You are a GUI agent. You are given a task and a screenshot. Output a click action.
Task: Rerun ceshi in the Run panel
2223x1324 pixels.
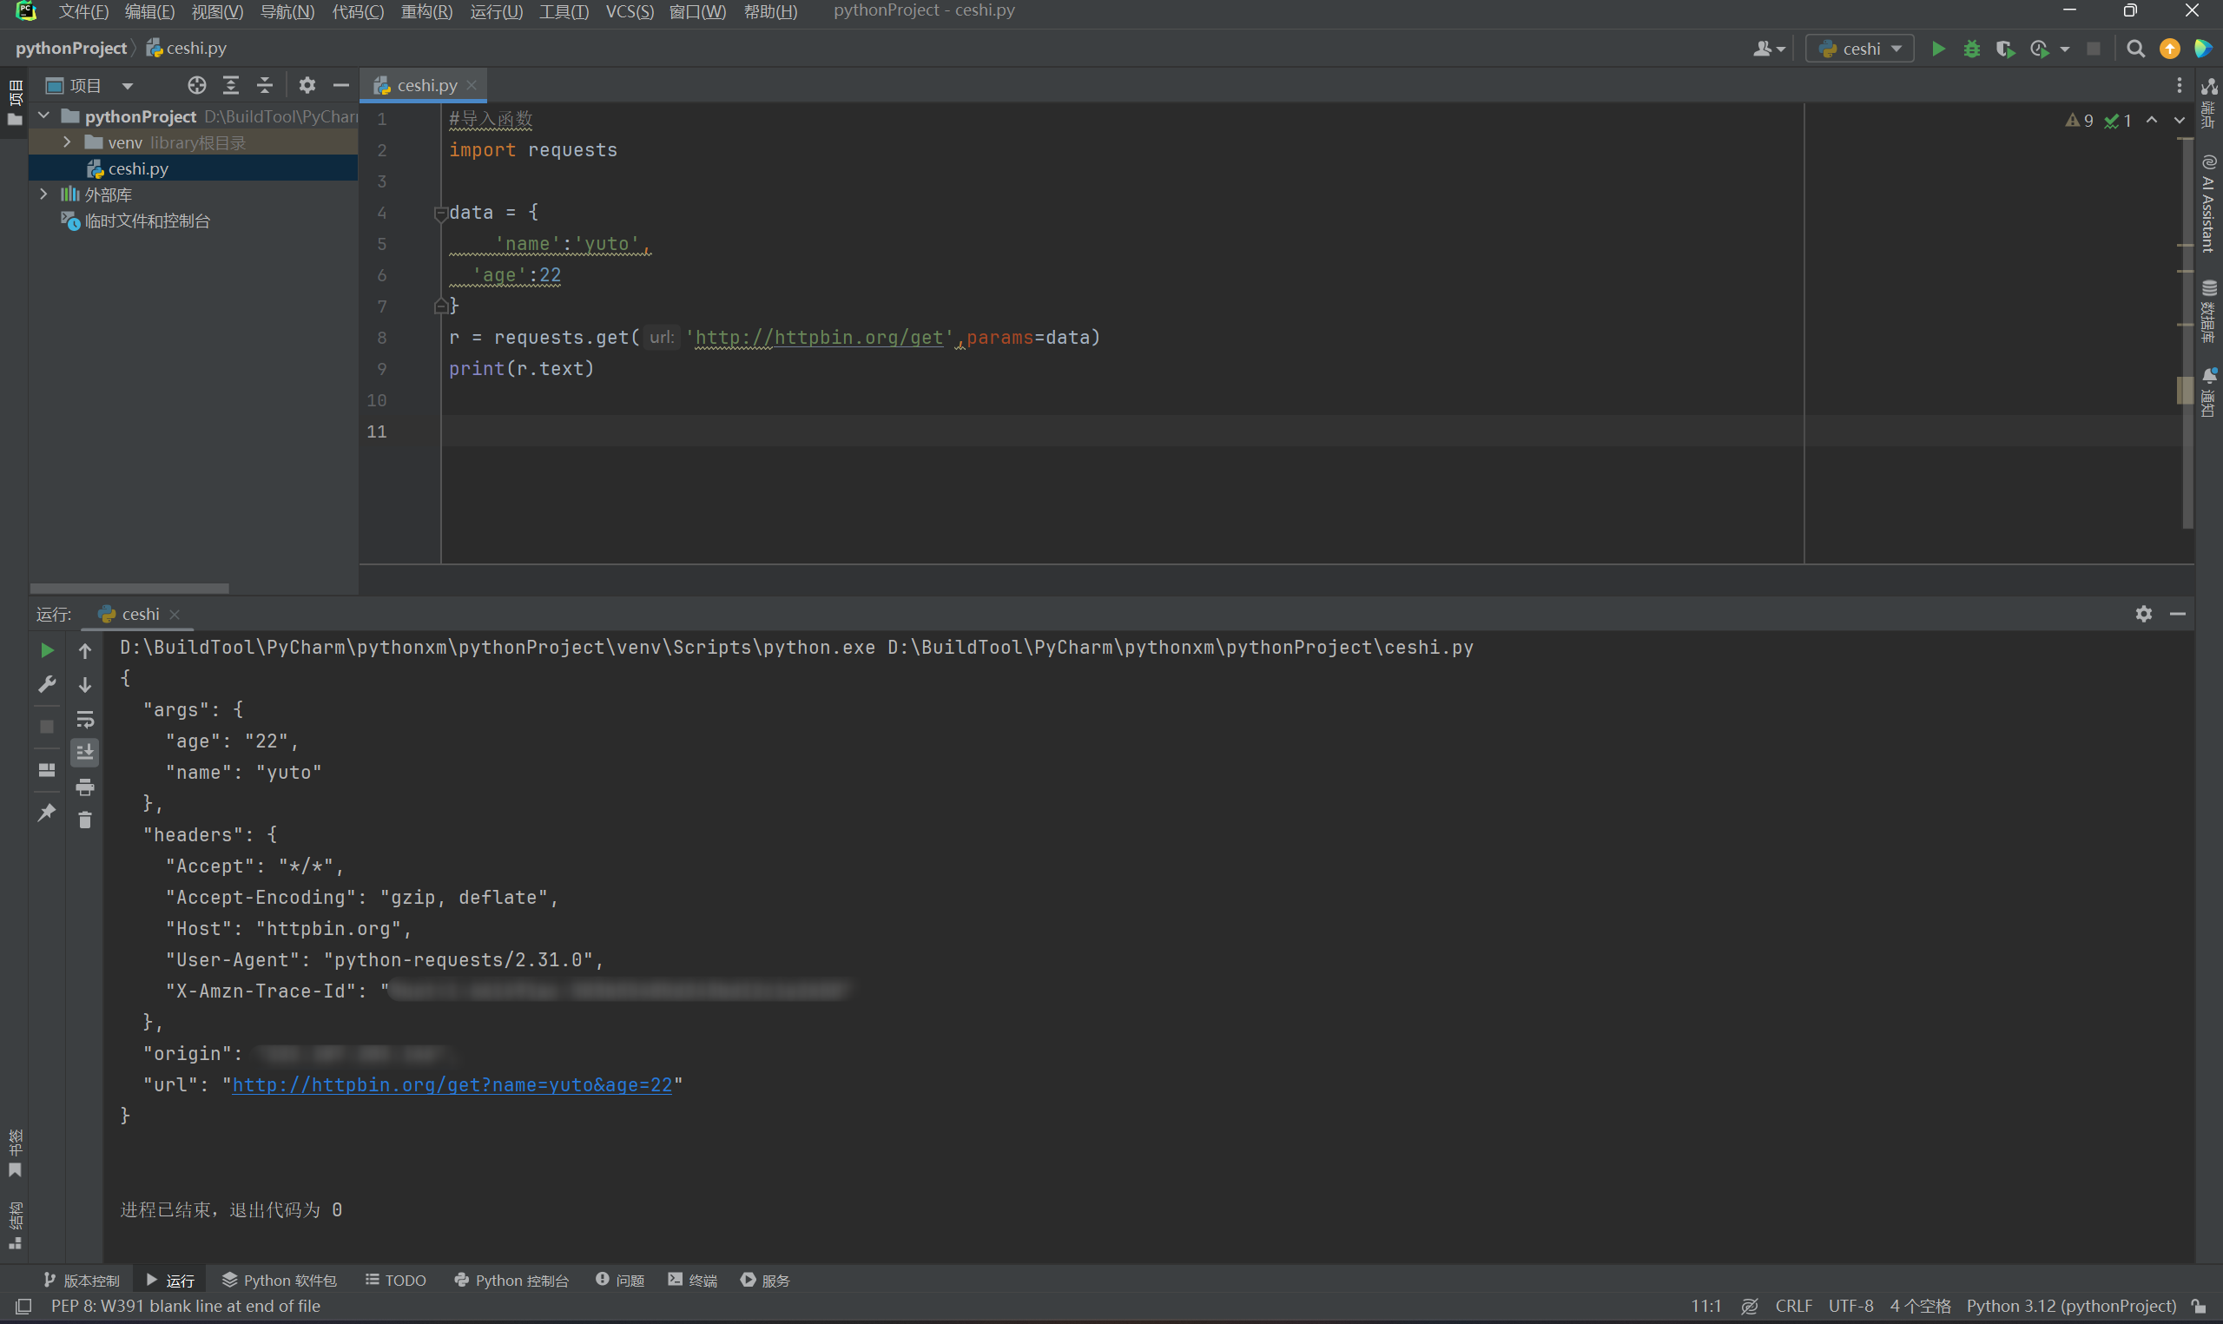[47, 650]
